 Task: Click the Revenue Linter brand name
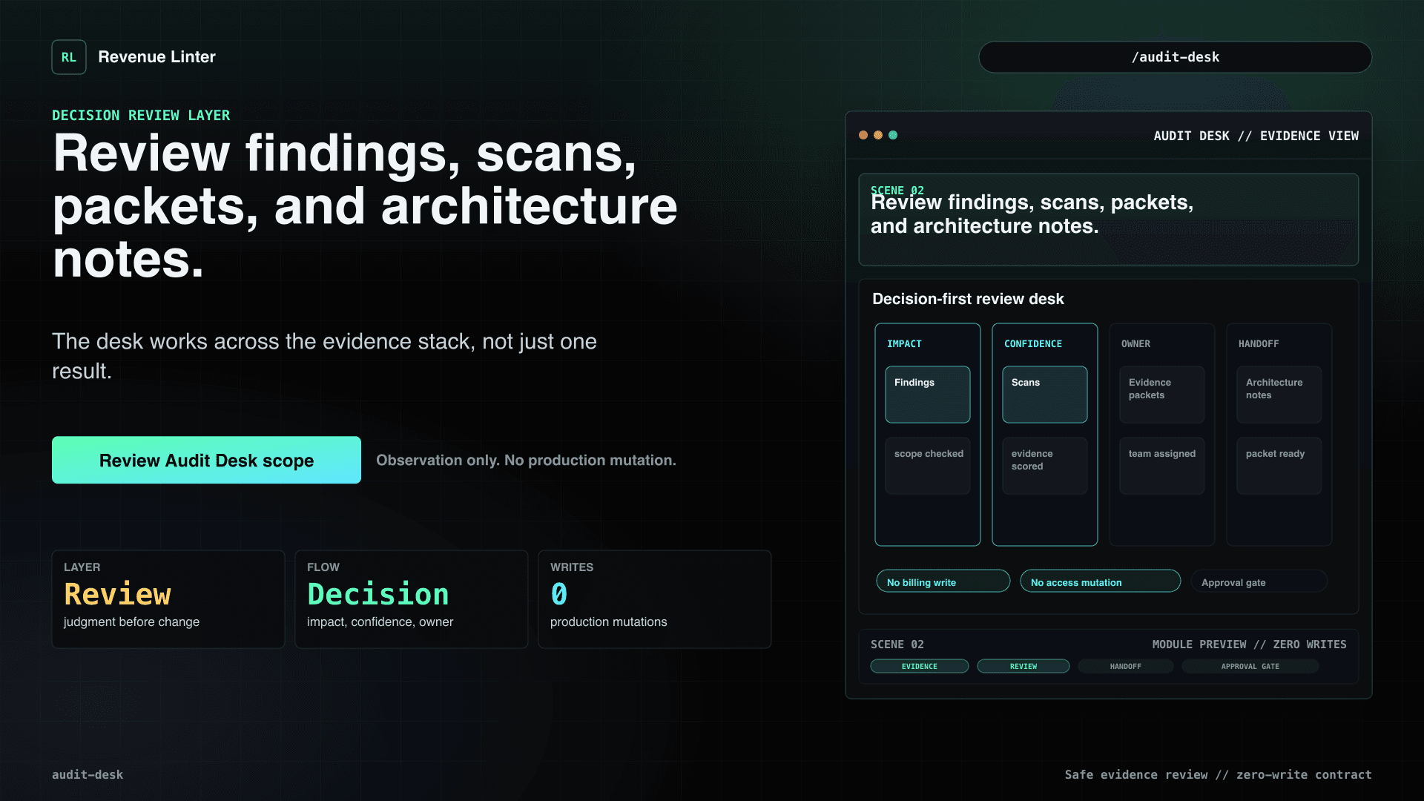(156, 57)
